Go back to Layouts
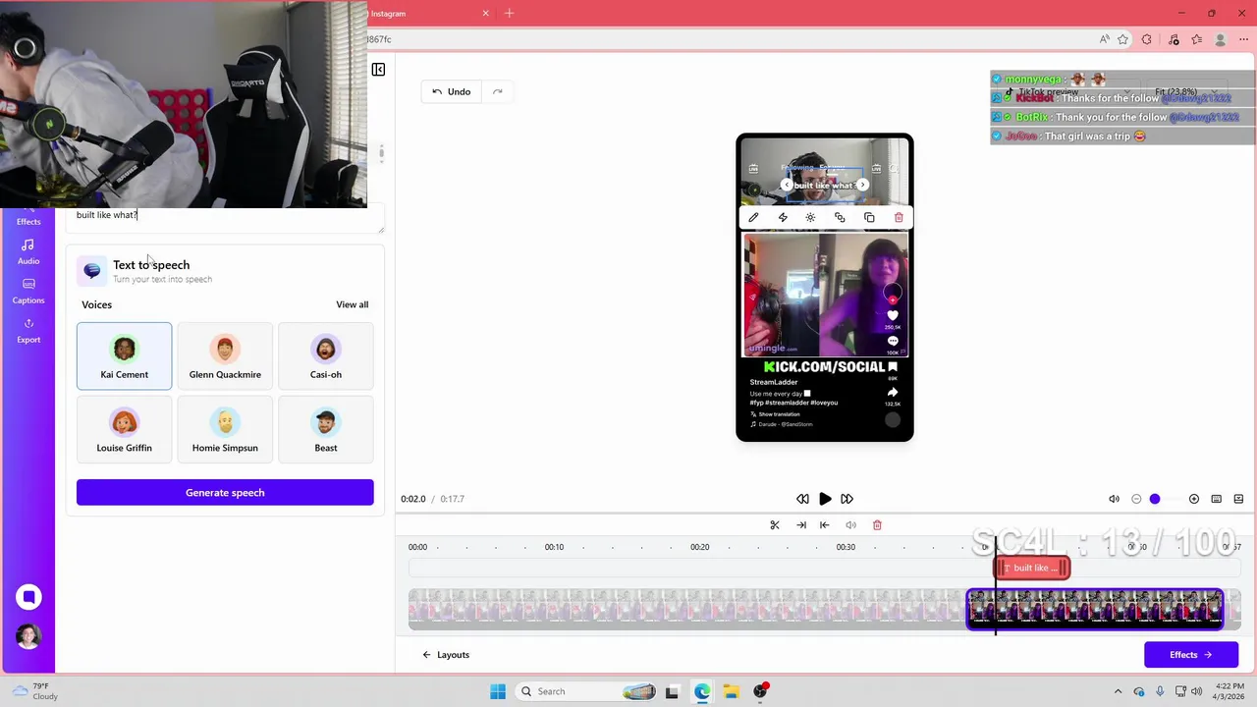 click(446, 655)
